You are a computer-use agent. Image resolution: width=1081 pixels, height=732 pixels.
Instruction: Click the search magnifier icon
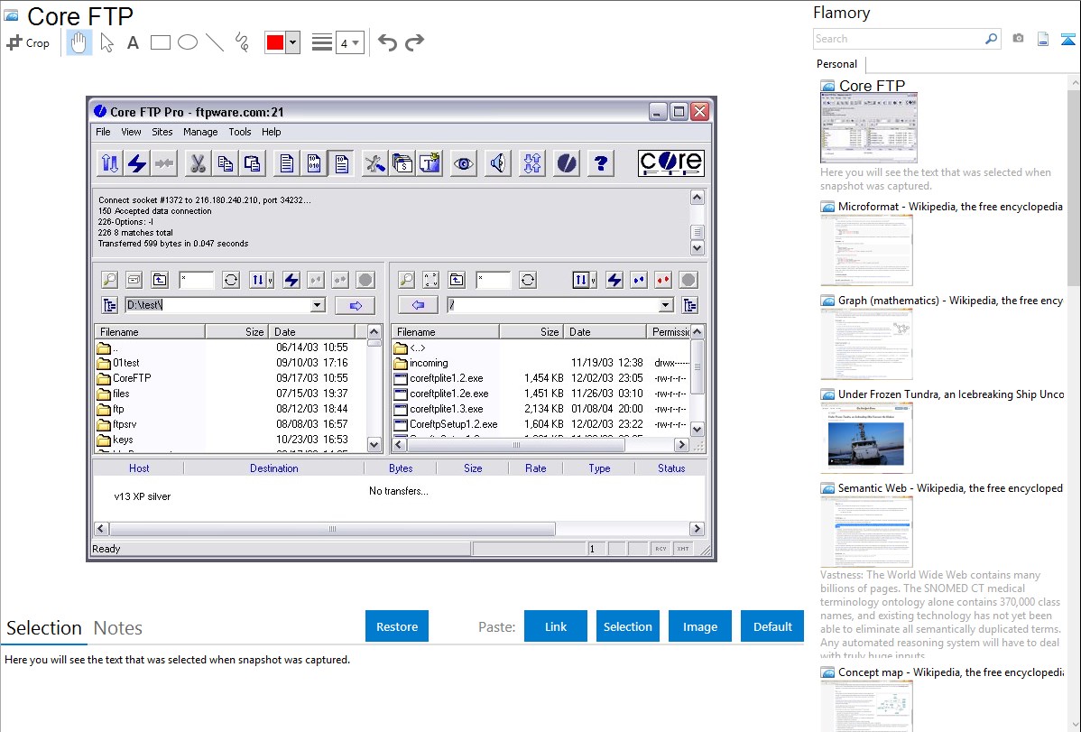pyautogui.click(x=992, y=39)
